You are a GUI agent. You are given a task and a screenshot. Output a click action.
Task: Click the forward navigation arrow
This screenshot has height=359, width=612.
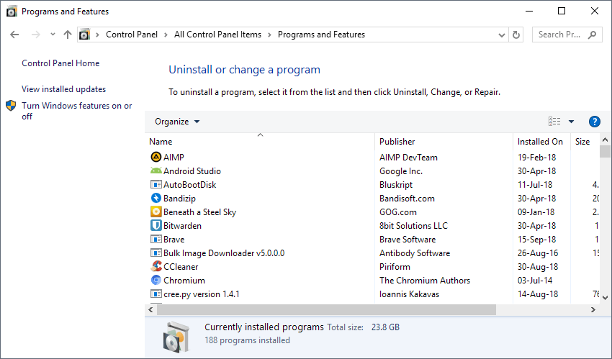tap(35, 35)
